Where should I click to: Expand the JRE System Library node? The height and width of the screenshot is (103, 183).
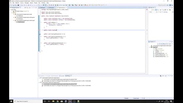point(12,11)
